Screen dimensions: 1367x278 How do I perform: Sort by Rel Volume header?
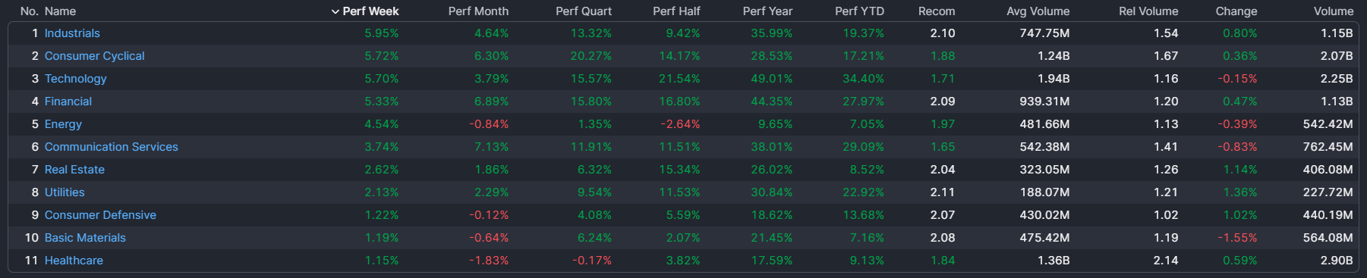[1148, 11]
